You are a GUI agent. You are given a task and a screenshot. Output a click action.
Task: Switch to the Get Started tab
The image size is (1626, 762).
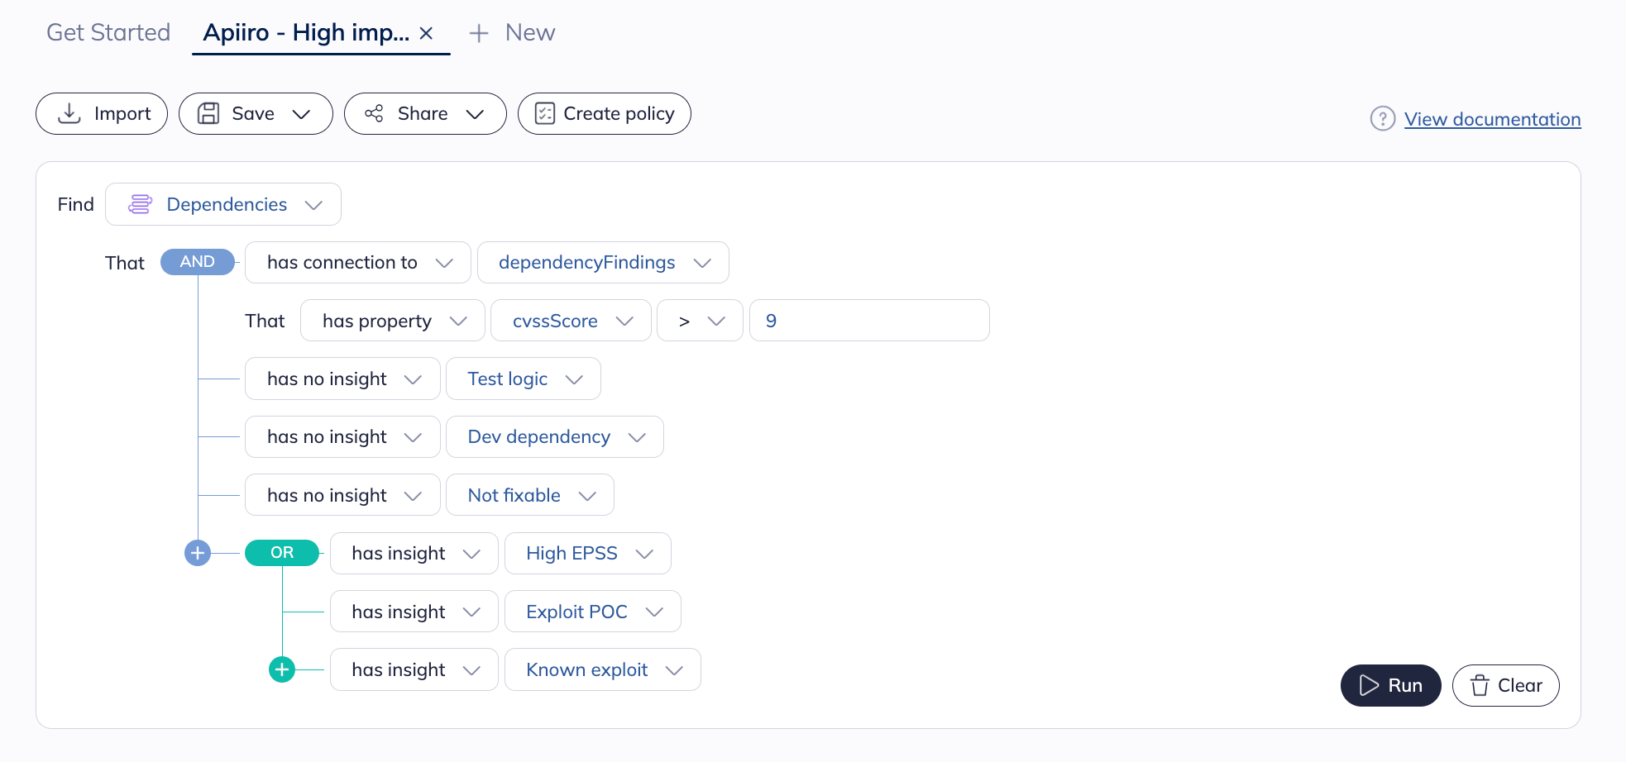point(108,33)
